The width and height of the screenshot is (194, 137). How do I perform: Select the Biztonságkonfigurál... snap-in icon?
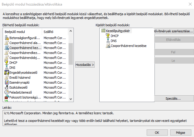7,38
